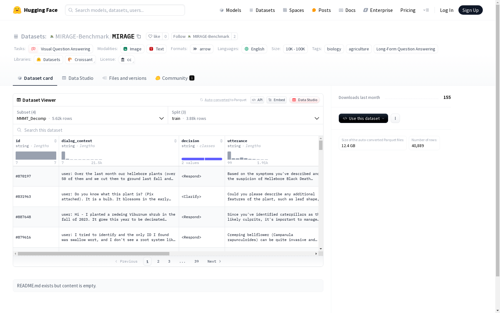Click the arrow format tag
The width and height of the screenshot is (500, 313).
[x=202, y=49]
